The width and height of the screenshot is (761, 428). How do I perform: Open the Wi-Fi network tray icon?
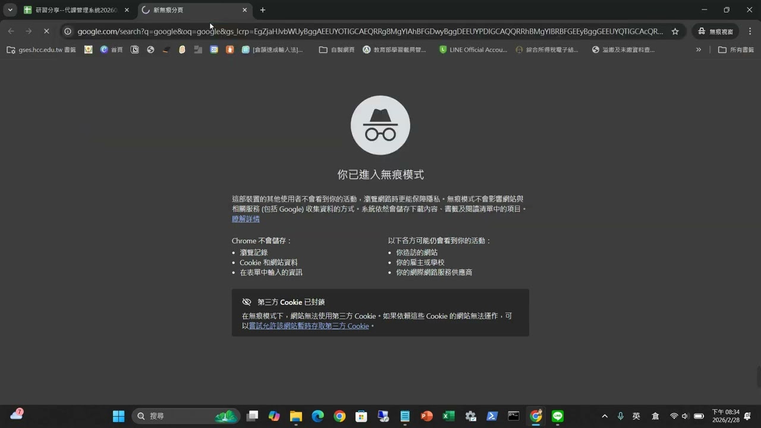(x=674, y=416)
